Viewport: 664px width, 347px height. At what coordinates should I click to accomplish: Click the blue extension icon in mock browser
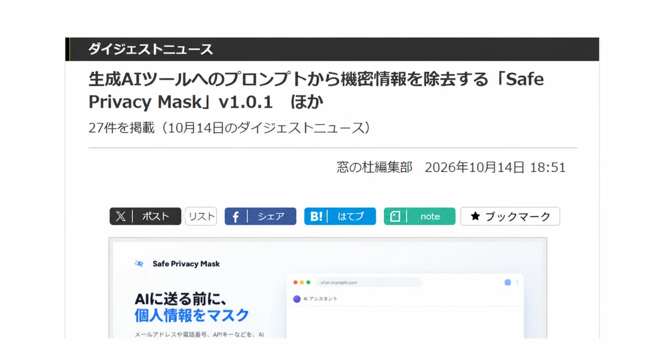tap(508, 282)
